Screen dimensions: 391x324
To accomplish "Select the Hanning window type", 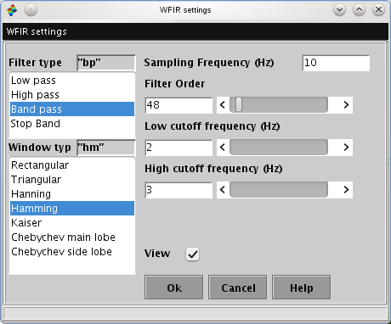I will point(72,194).
